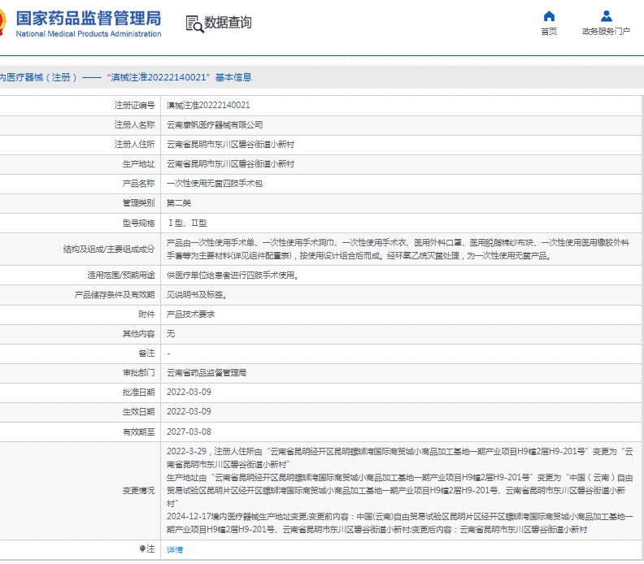Click the 审批部门 value 云南省药品监督管理局
The height and width of the screenshot is (564, 644).
coord(207,373)
